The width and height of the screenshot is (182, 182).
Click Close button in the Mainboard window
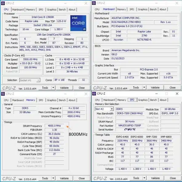click(173, 88)
